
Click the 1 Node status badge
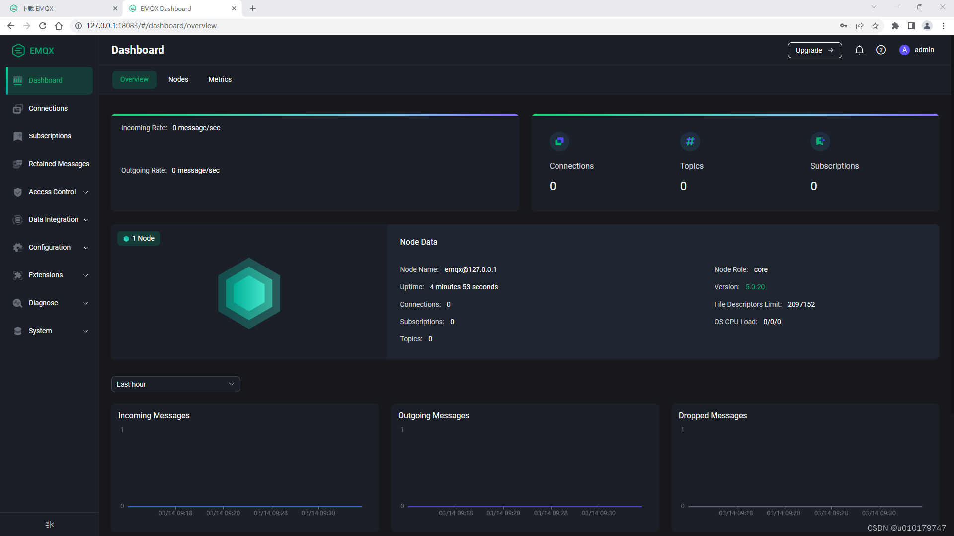[139, 239]
